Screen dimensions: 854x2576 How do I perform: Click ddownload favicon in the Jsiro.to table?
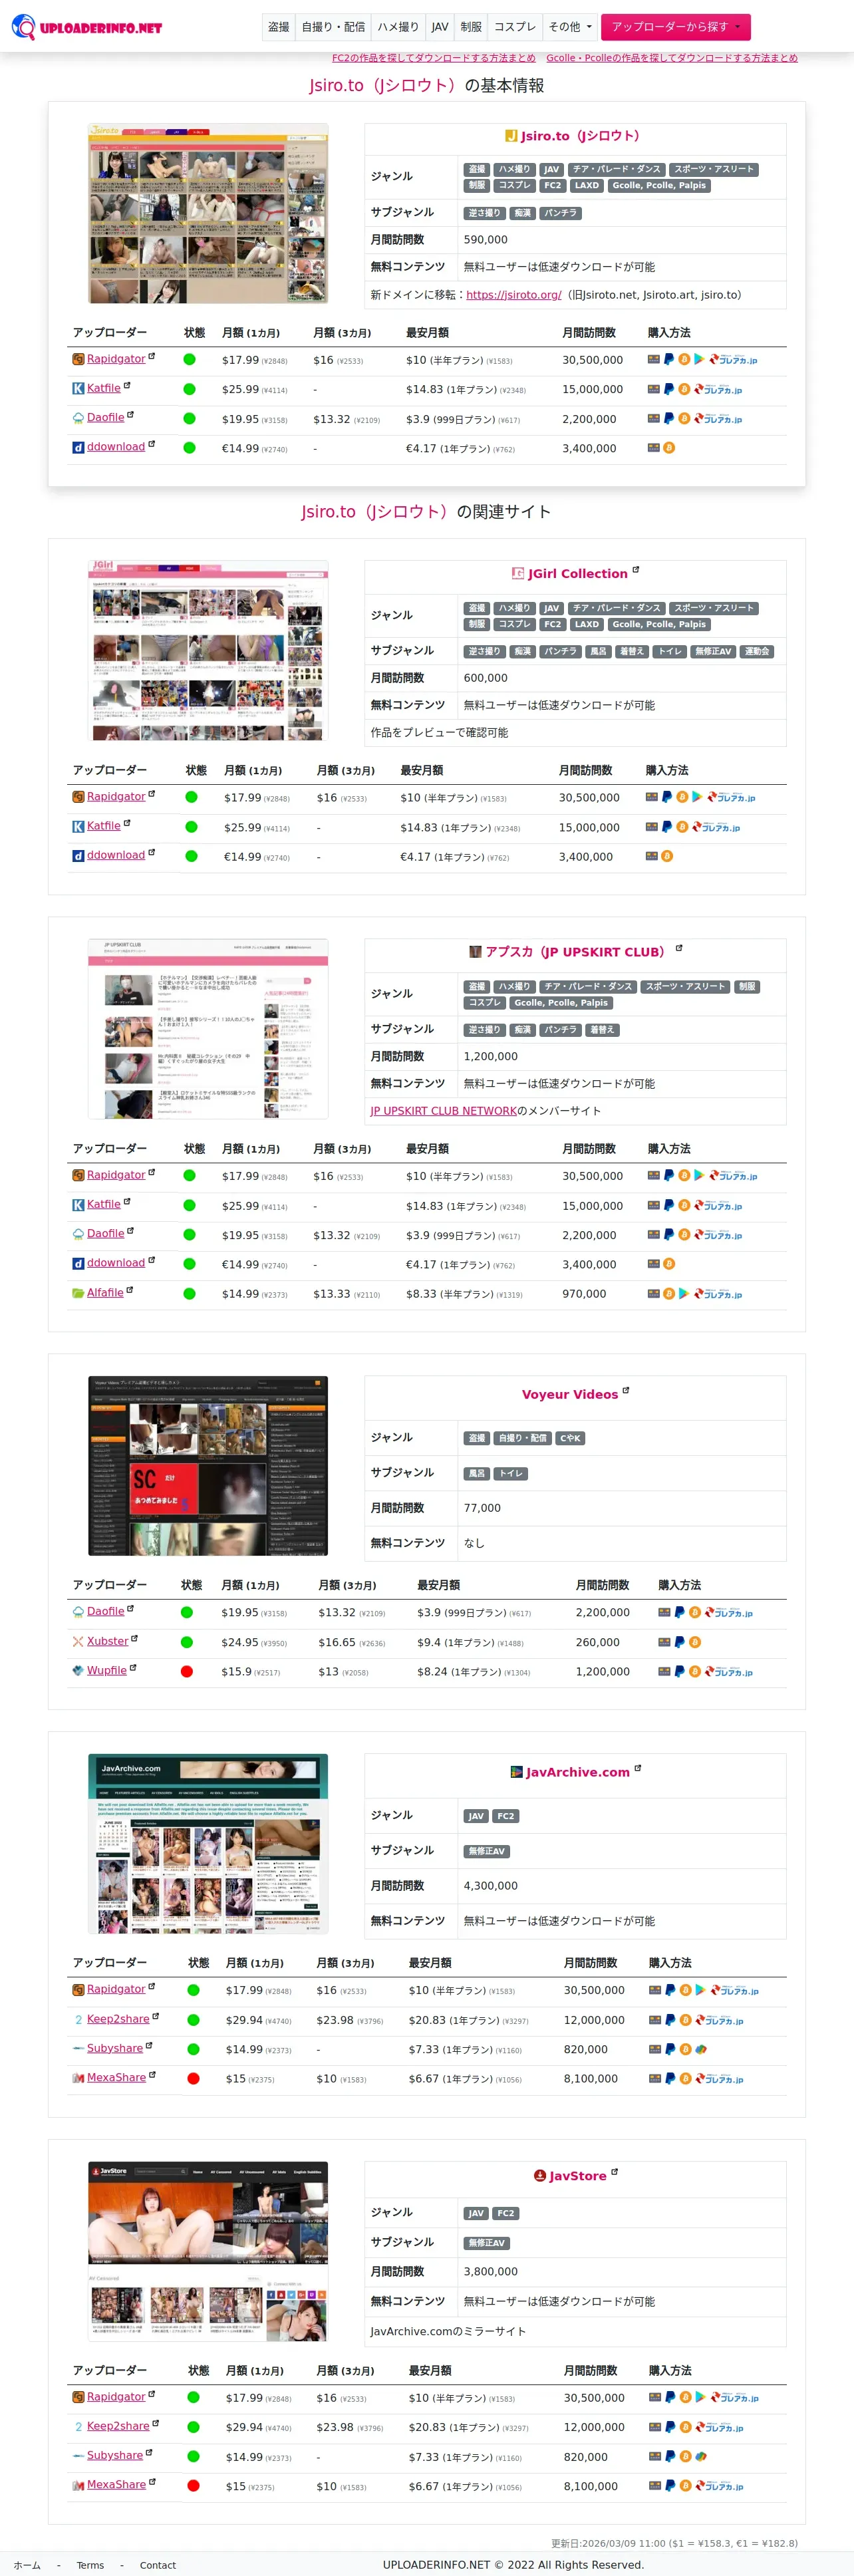(x=78, y=448)
